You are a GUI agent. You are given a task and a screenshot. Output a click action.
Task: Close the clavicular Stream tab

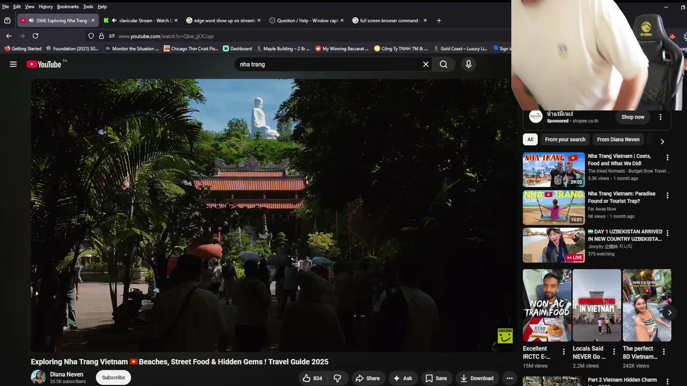(x=176, y=20)
